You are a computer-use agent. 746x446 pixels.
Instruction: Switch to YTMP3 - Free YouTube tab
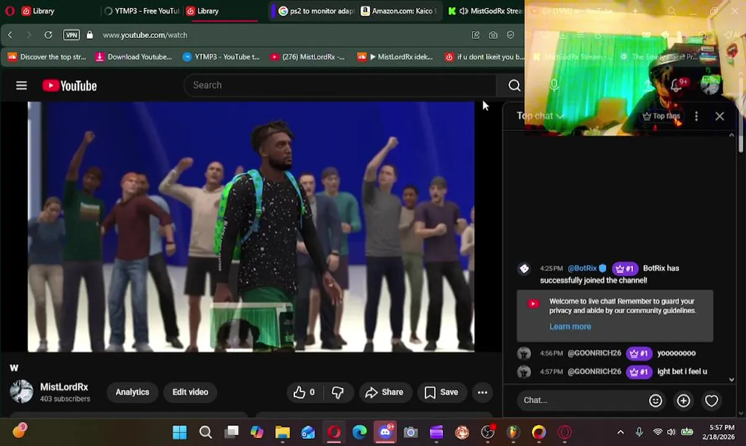pos(141,11)
